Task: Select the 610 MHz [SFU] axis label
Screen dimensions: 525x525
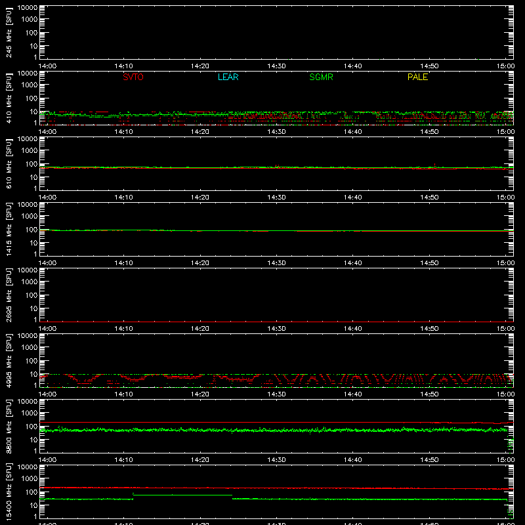Action: 9,163
